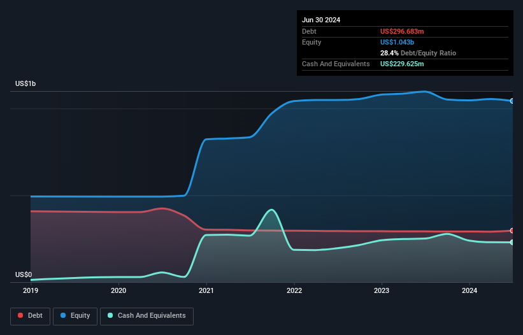Screen dimensions: 523x335
Task: Click the teal Cash endpoint marker
Action: coord(512,242)
